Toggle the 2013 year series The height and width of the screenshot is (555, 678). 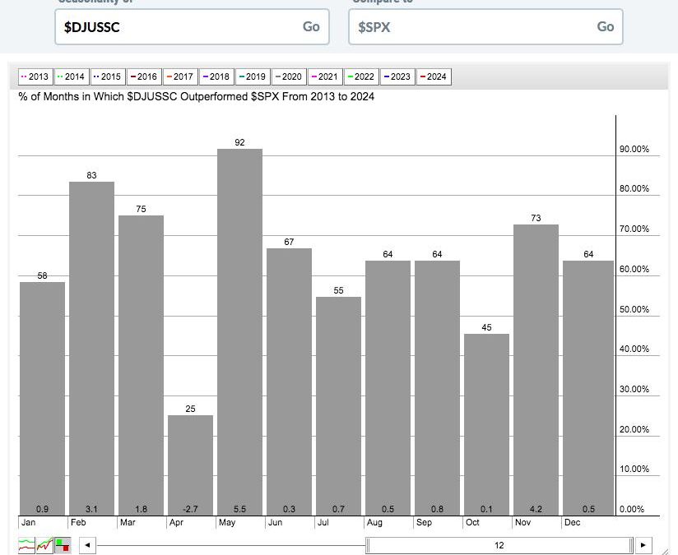point(35,77)
